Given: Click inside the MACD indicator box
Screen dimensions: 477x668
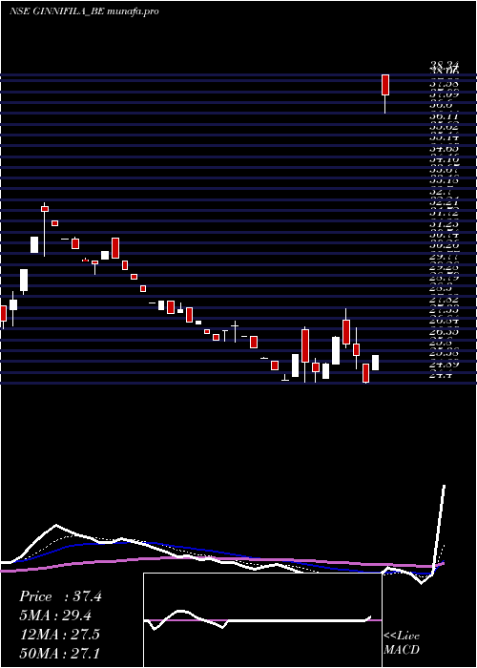Looking at the screenshot, I should pos(262,620).
